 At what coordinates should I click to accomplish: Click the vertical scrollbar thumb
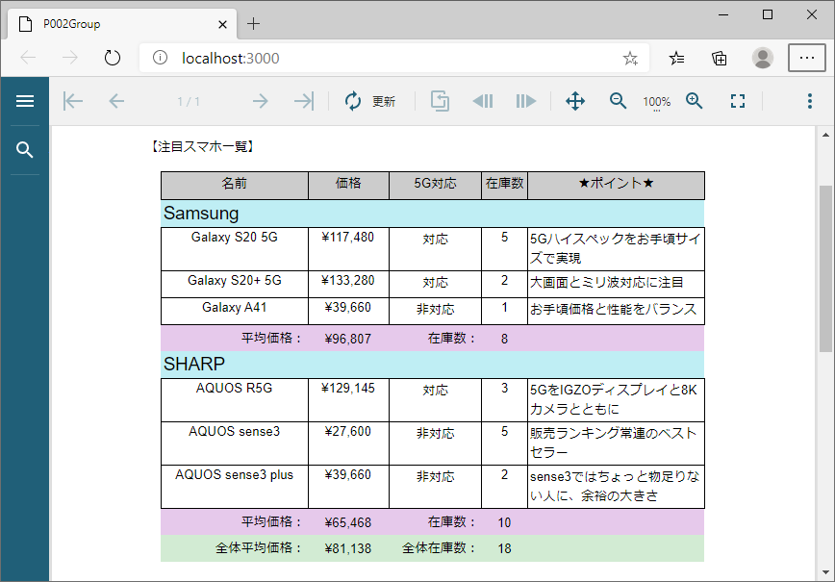click(x=825, y=268)
